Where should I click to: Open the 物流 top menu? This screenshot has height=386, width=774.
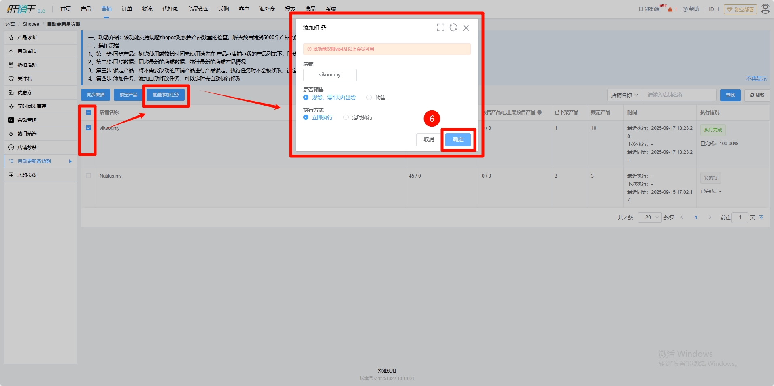pyautogui.click(x=147, y=9)
